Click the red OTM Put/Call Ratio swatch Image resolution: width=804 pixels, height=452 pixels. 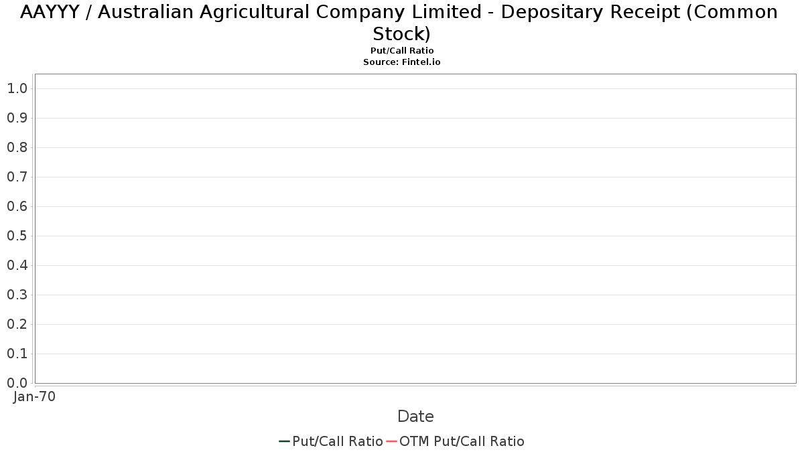point(391,441)
